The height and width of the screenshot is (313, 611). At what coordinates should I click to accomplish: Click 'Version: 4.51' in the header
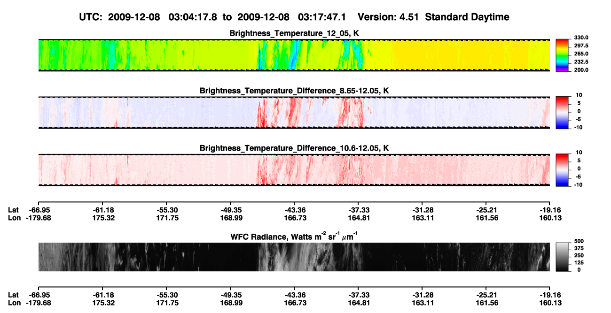(388, 17)
